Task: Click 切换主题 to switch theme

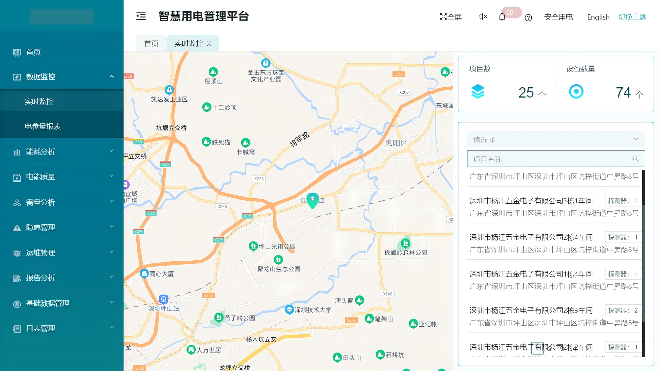Action: click(632, 17)
